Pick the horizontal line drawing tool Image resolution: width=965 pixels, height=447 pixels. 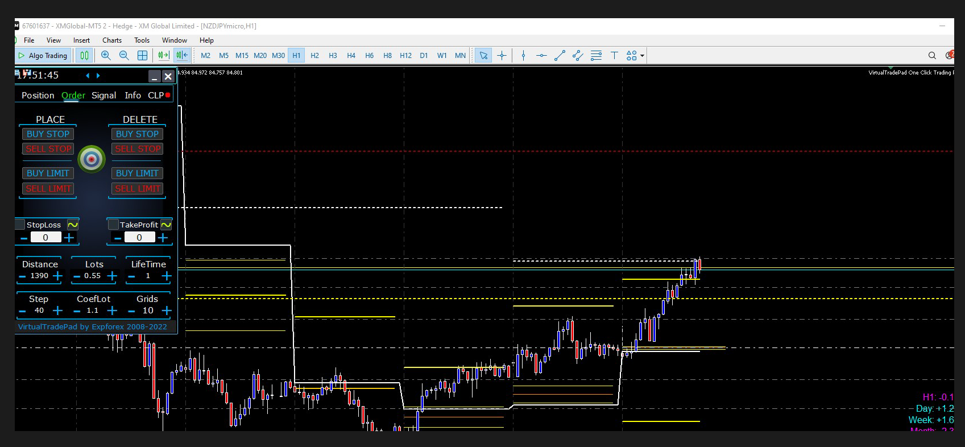click(x=541, y=55)
